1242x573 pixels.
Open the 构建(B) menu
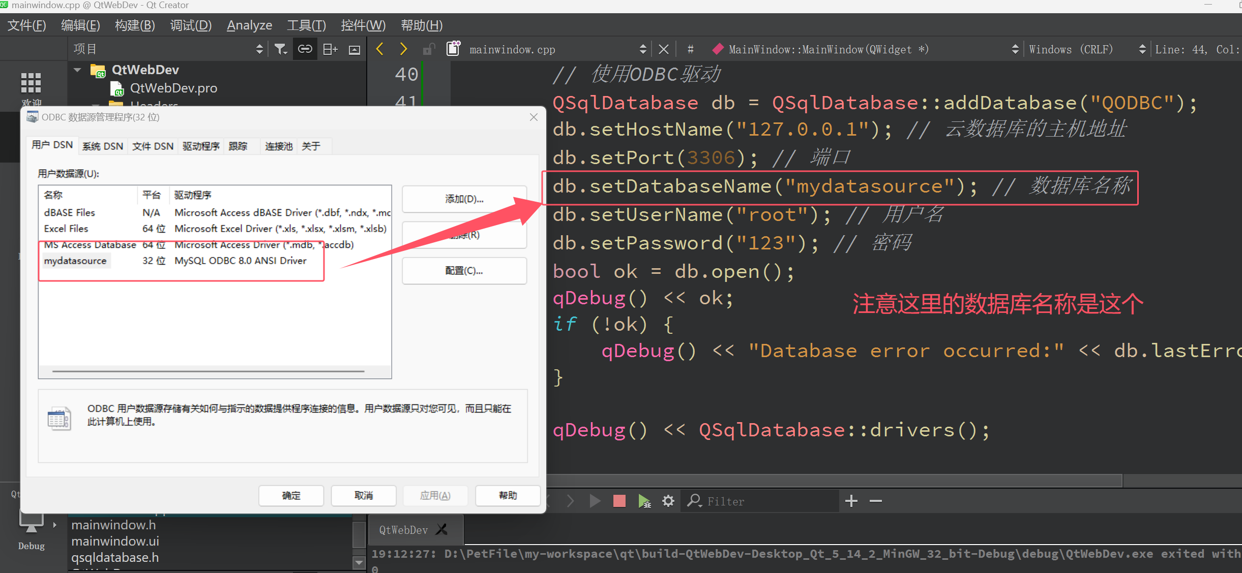tap(135, 25)
